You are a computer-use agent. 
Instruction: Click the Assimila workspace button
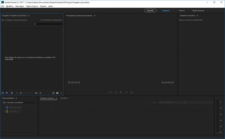(x=150, y=11)
